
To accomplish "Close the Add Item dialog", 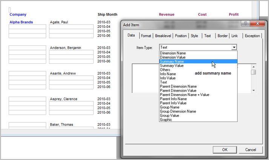I will (x=257, y=24).
